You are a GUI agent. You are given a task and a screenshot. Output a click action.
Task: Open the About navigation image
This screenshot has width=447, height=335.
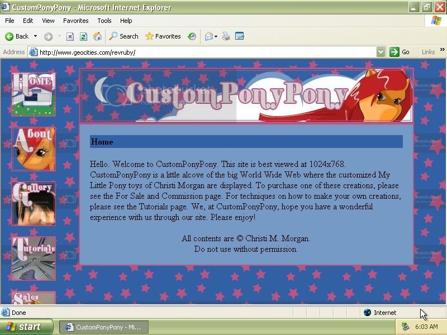point(34,149)
